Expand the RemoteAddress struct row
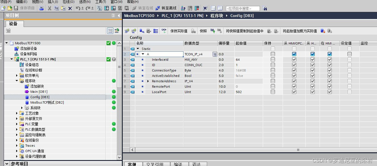 tap(148, 81)
